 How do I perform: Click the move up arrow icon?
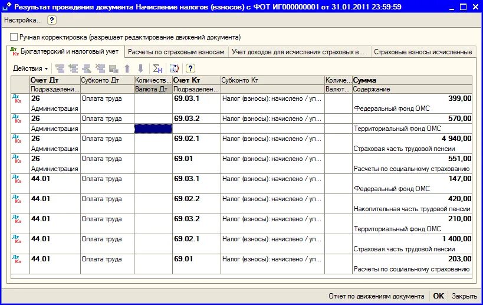[127, 68]
